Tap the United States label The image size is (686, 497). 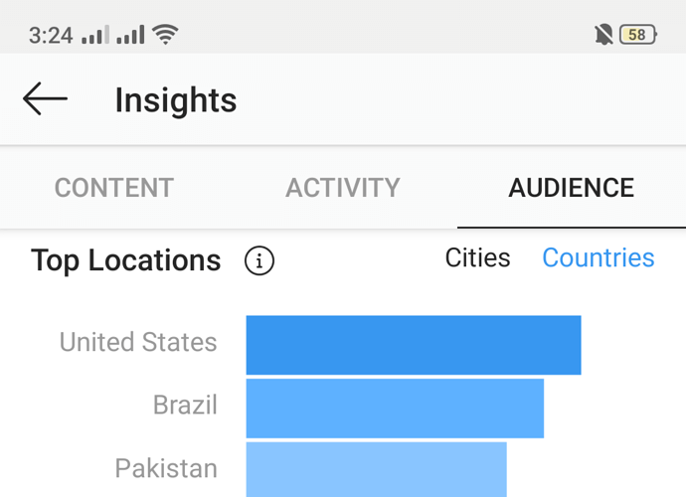point(138,342)
